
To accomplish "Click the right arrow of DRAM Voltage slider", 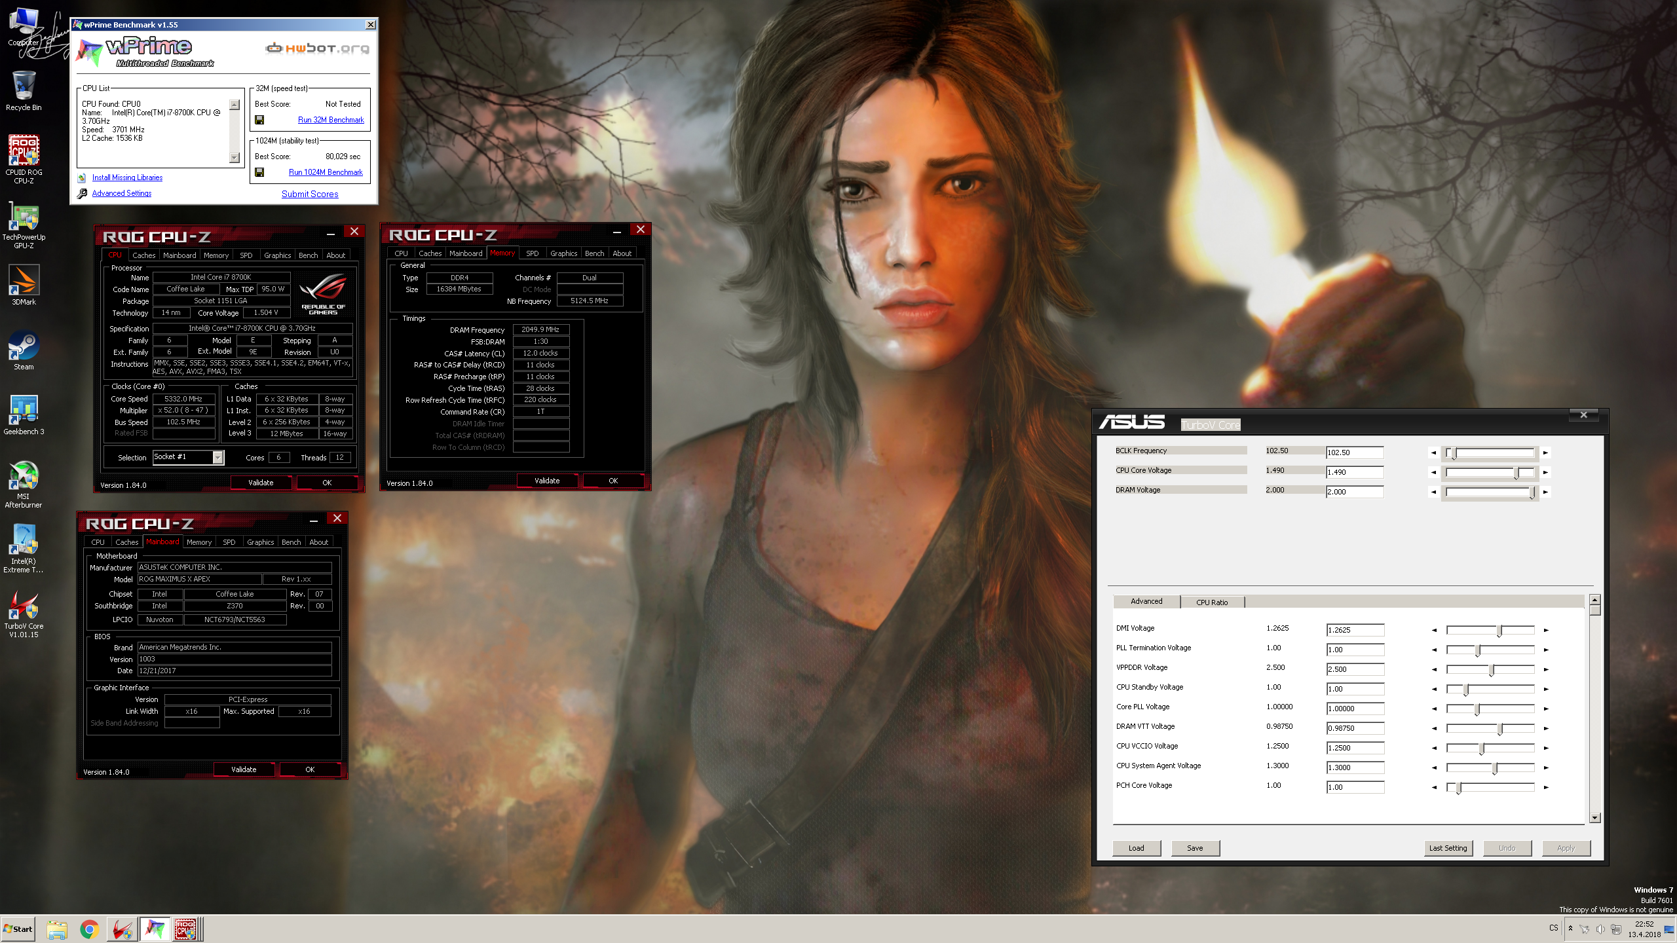I will (x=1545, y=492).
